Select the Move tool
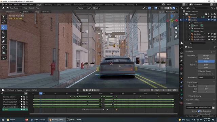The width and height of the screenshot is (217, 122). (4, 27)
